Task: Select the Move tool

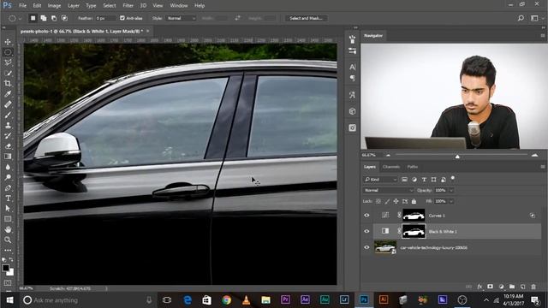Action: click(8, 42)
